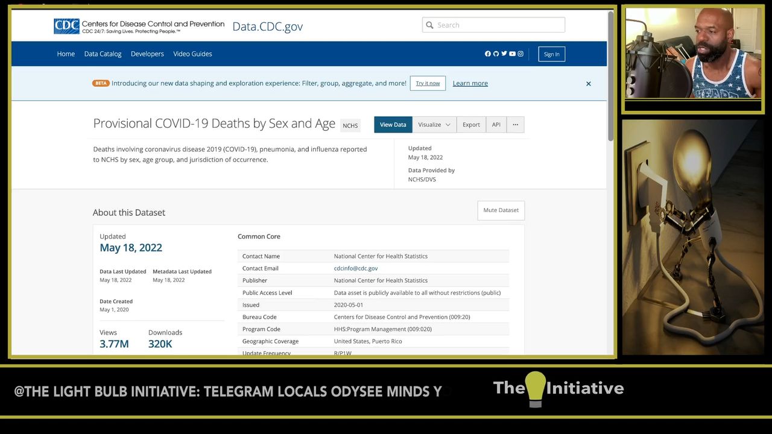Open Video Guides in navigation bar

(192, 54)
